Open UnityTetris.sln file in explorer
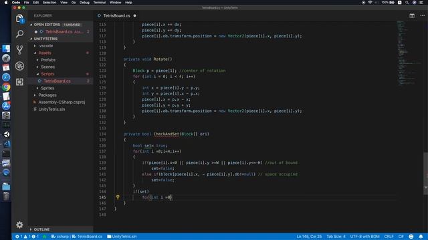This screenshot has width=428, height=240. coord(52,109)
